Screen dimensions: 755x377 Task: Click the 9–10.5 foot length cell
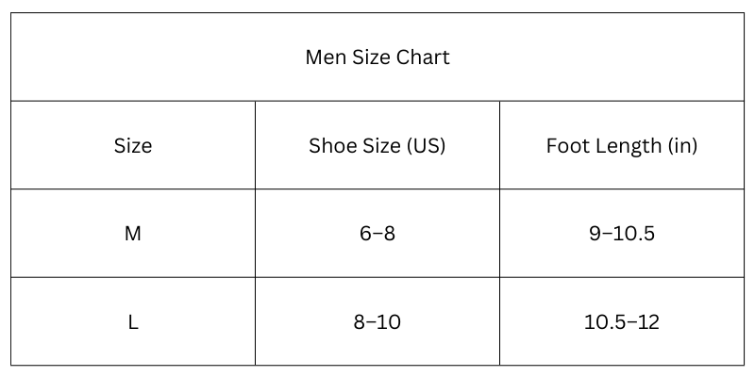click(622, 233)
